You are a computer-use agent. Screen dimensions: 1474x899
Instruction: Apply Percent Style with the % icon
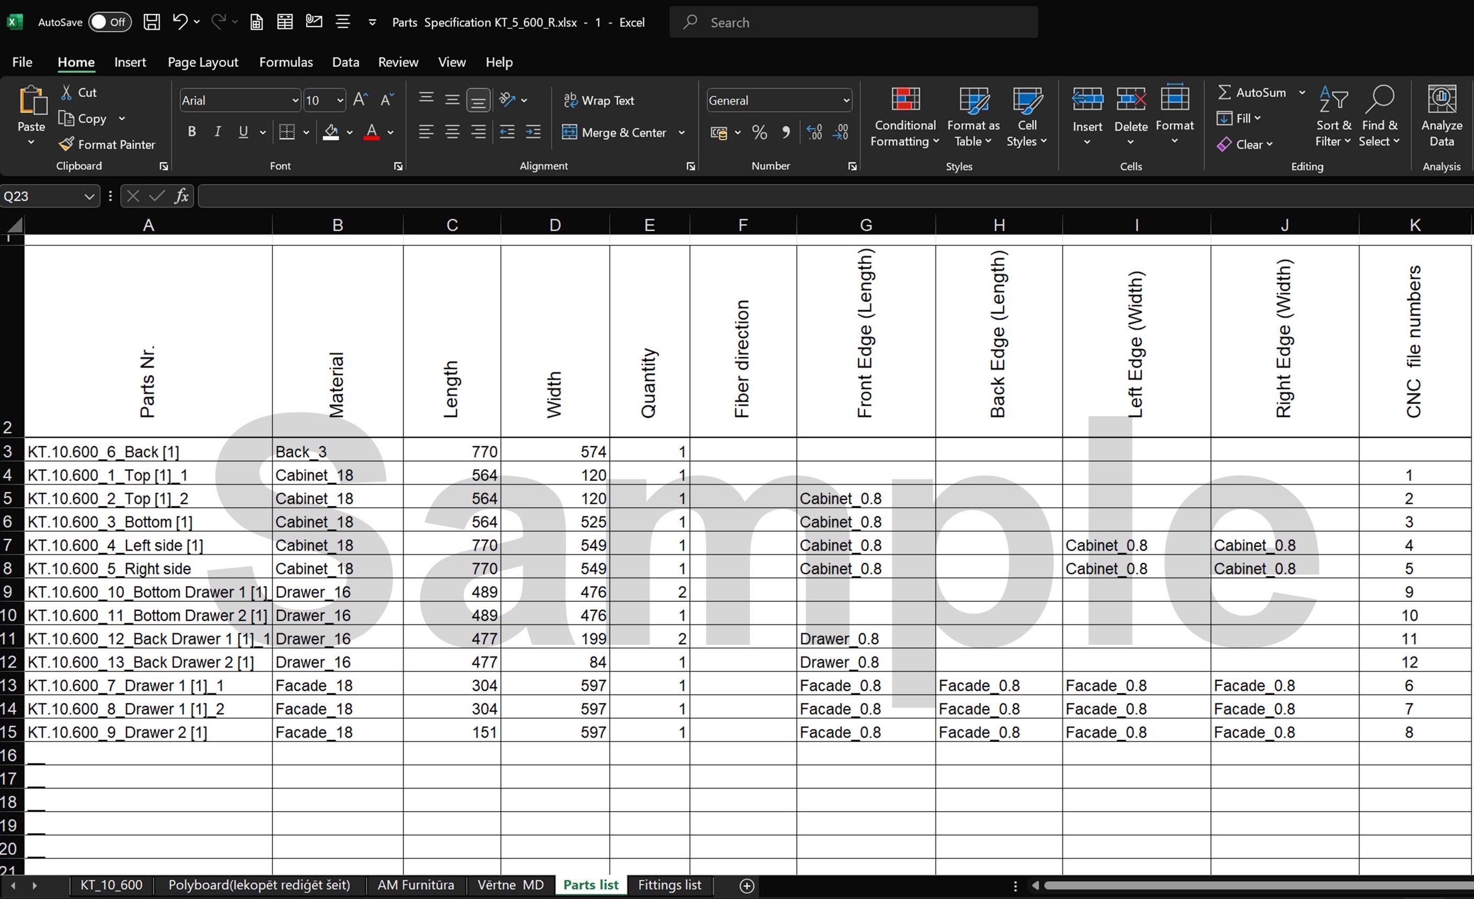coord(759,132)
